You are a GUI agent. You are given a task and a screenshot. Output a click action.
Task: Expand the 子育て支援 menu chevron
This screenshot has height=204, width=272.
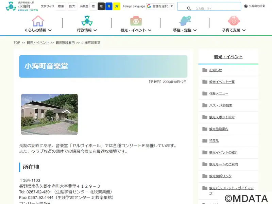[244, 30]
